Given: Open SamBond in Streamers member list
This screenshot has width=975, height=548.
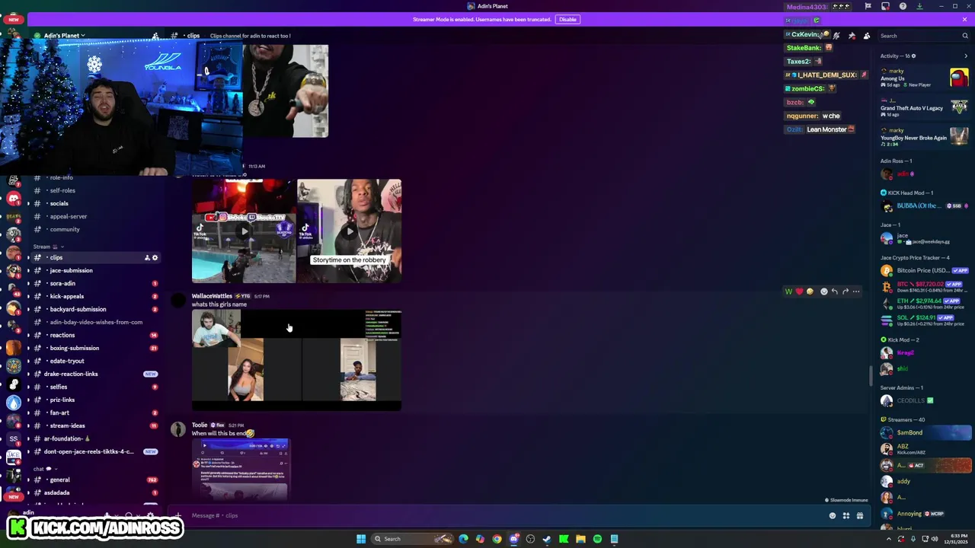Looking at the screenshot, I should (925, 432).
